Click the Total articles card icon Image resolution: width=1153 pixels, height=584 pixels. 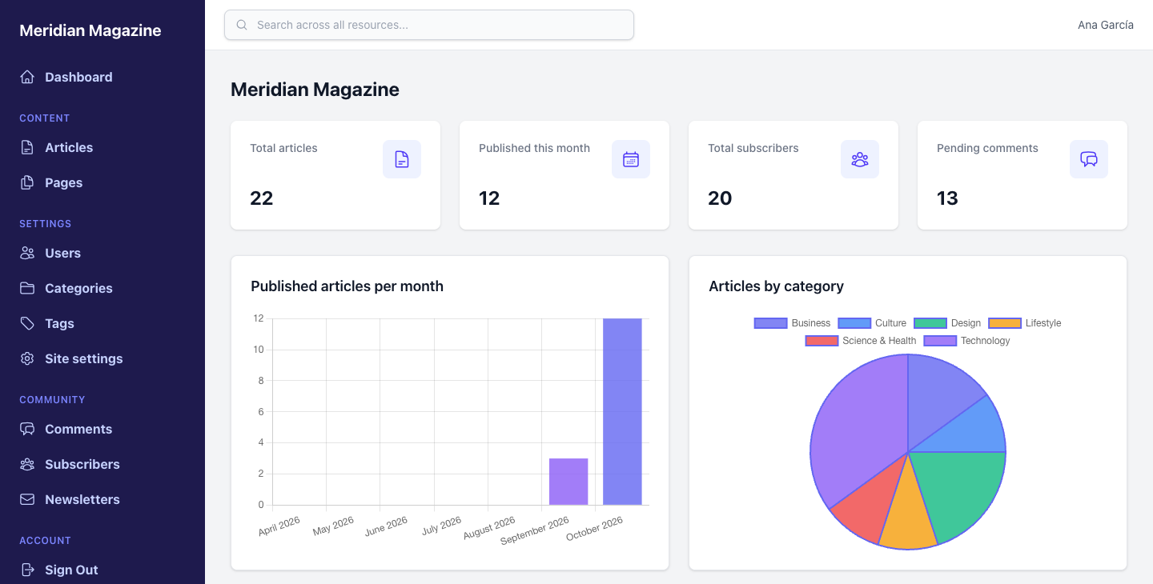(402, 159)
